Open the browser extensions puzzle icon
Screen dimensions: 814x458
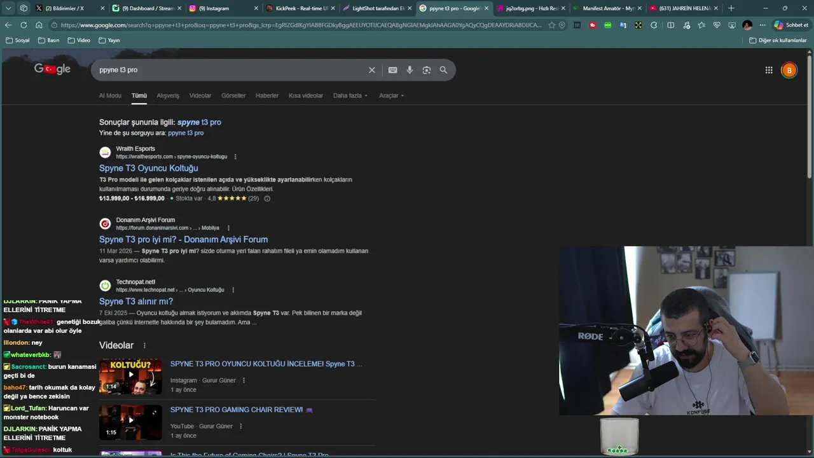pyautogui.click(x=654, y=25)
